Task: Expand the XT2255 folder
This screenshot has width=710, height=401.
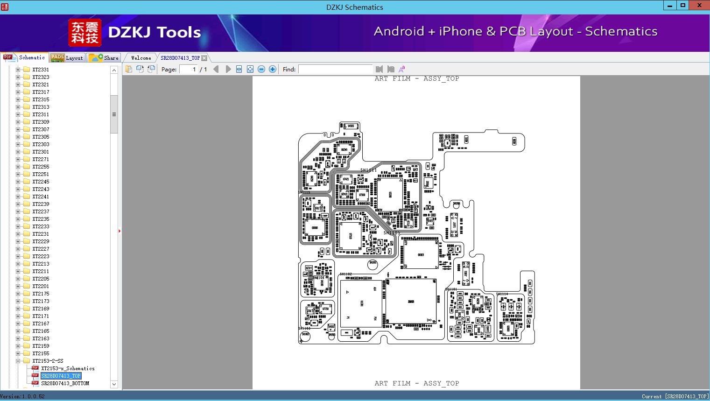Action: click(x=18, y=167)
